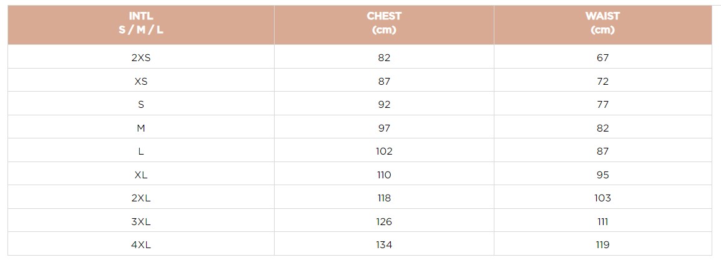
Task: Click the M size row label
Action: coord(141,128)
